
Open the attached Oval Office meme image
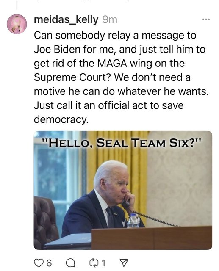coord(123,190)
